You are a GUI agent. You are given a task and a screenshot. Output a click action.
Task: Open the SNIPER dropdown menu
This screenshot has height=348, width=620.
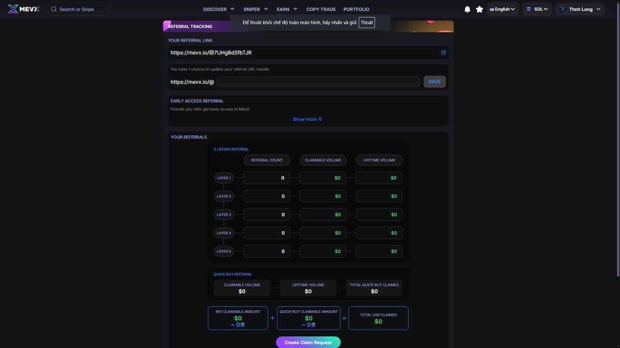click(256, 9)
